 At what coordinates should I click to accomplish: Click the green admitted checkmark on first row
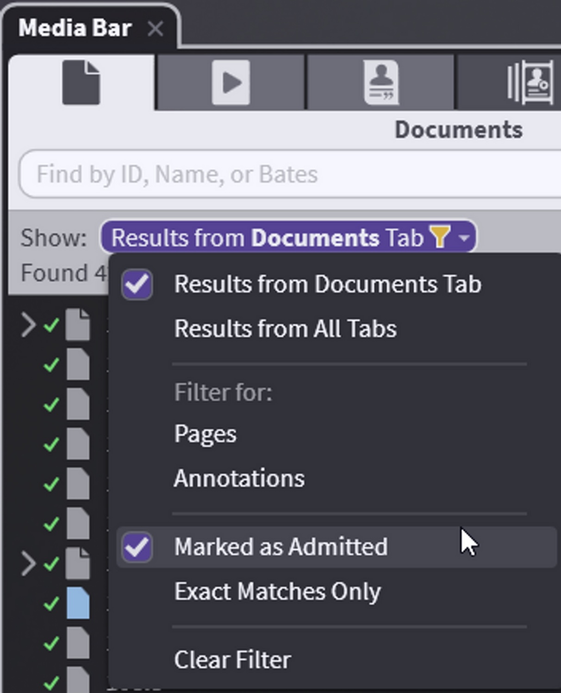[51, 325]
